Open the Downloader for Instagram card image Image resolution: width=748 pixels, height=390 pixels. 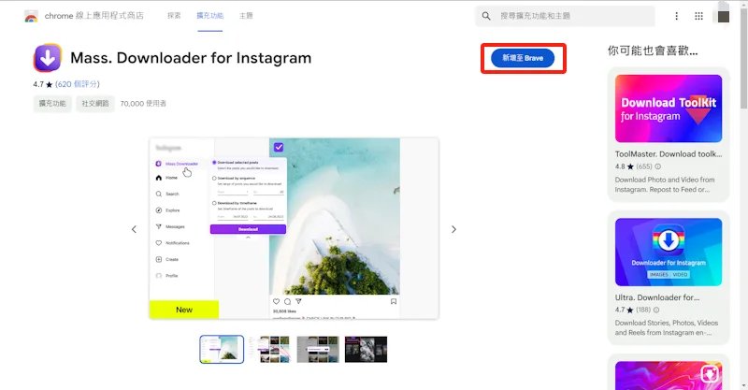(669, 252)
